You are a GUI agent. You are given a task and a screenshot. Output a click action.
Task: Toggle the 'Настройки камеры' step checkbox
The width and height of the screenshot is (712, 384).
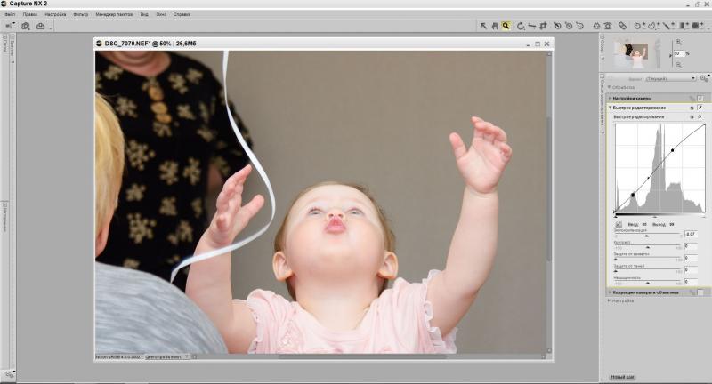[x=700, y=99]
